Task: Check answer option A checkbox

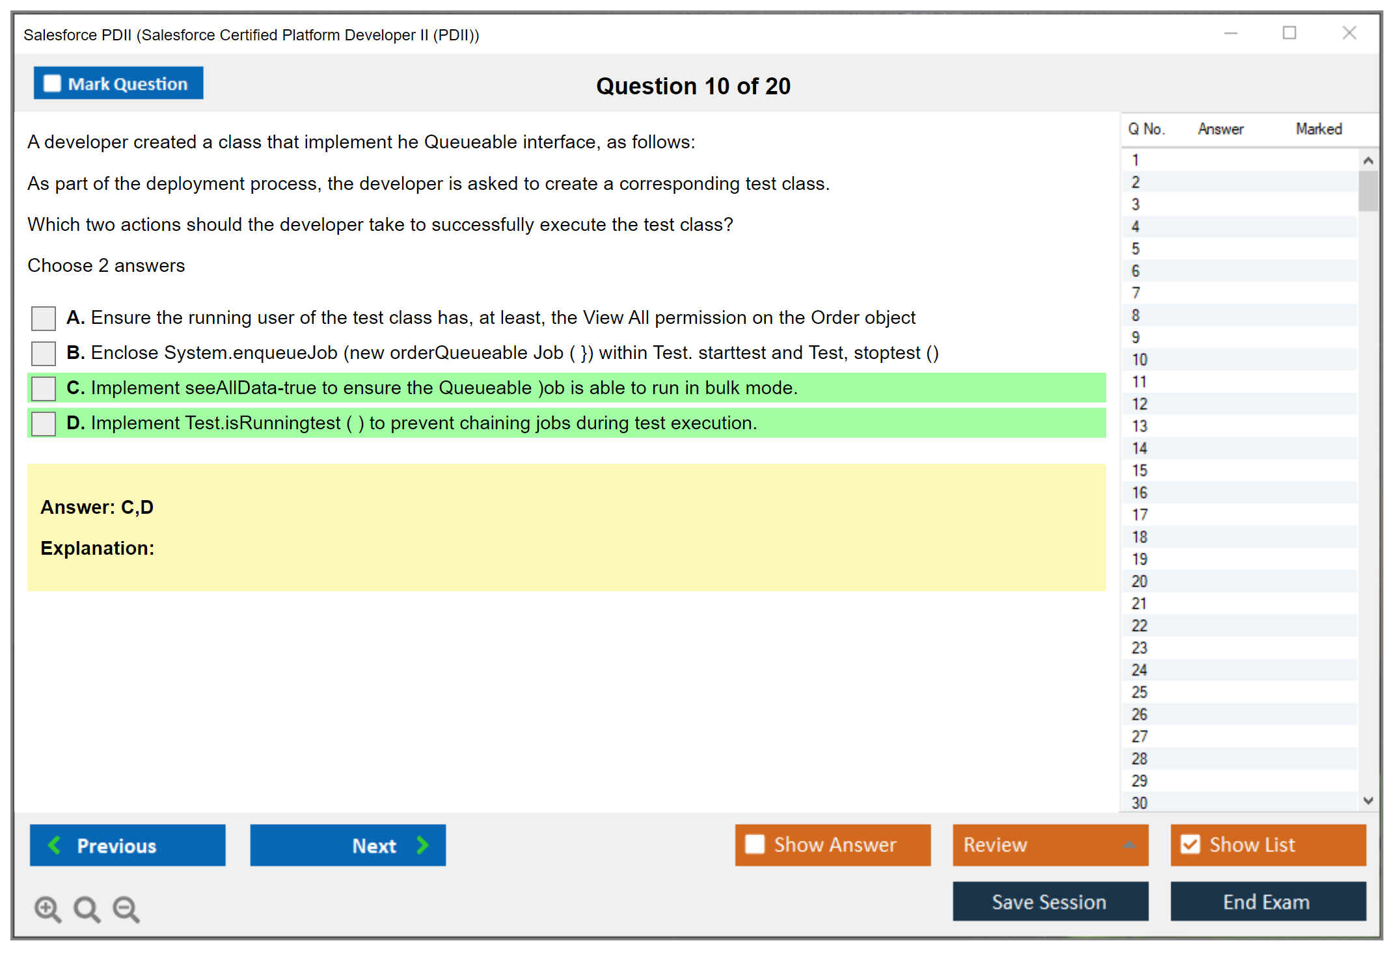Action: click(x=44, y=318)
